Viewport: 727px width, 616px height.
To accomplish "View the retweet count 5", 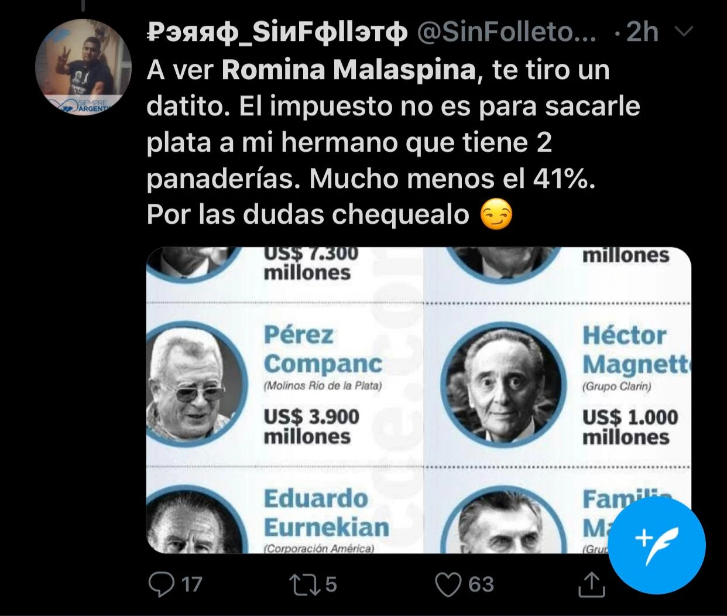I will [x=330, y=584].
